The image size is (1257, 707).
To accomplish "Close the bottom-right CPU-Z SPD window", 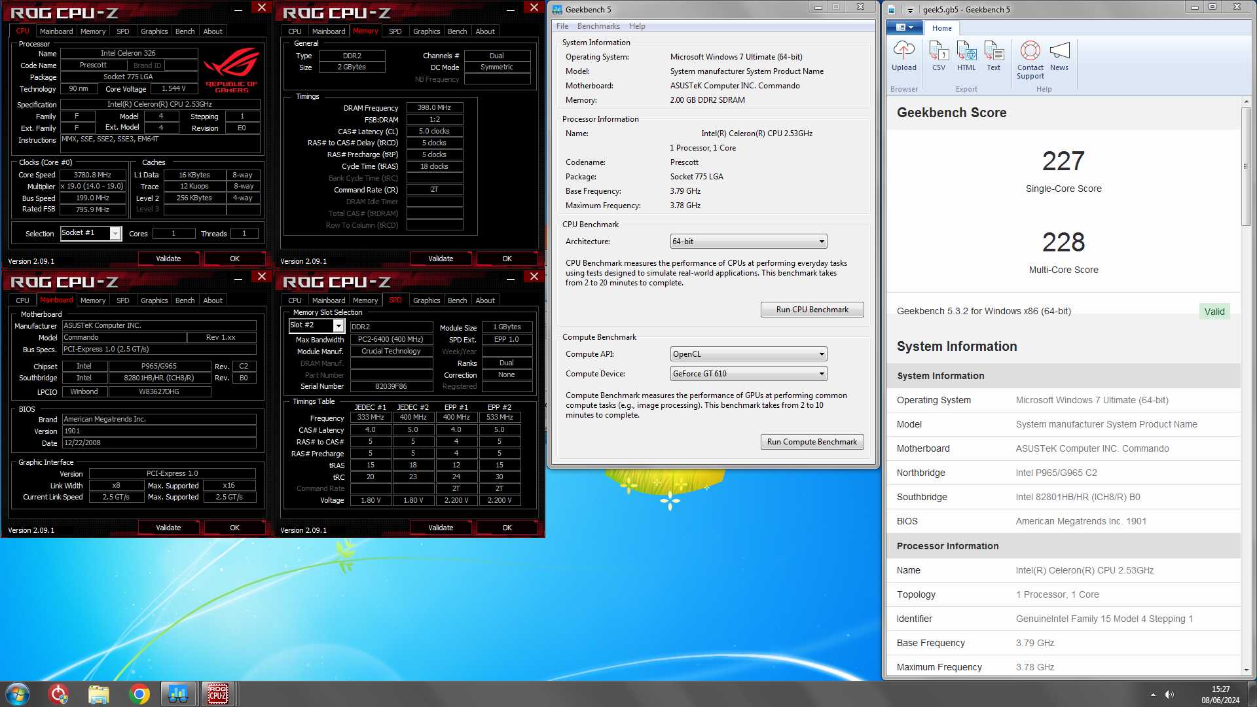I will 534,277.
